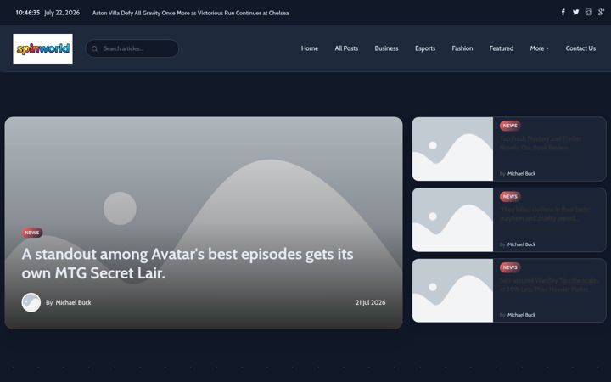Viewport: 611px width, 382px height.
Task: Open the Avatar MTG Secret Lair headline
Action: pyautogui.click(x=188, y=263)
